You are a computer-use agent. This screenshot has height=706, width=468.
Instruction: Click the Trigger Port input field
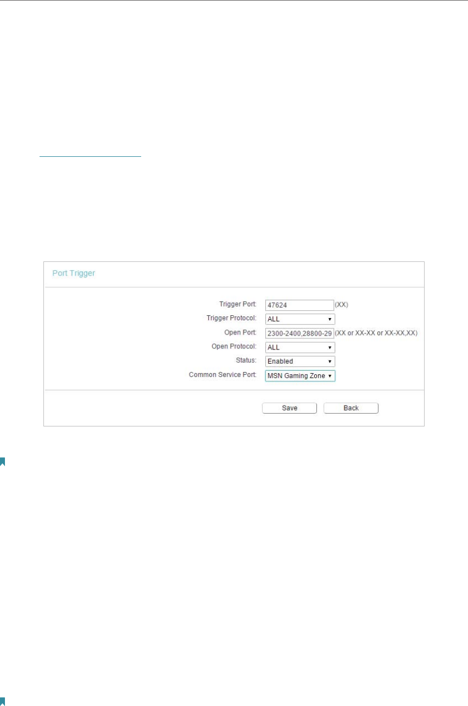299,305
